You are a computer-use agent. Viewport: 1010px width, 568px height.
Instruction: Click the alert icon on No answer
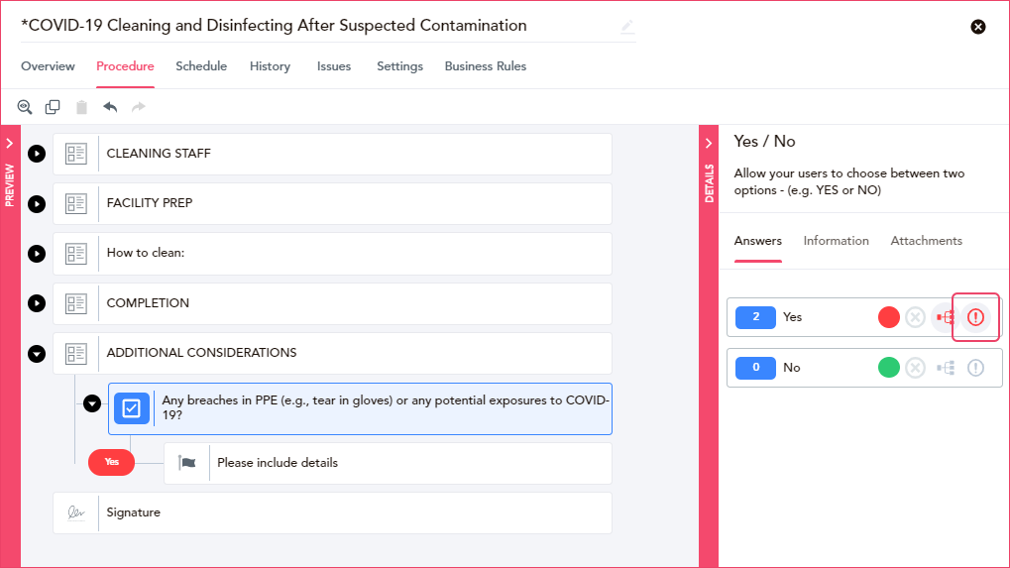976,368
